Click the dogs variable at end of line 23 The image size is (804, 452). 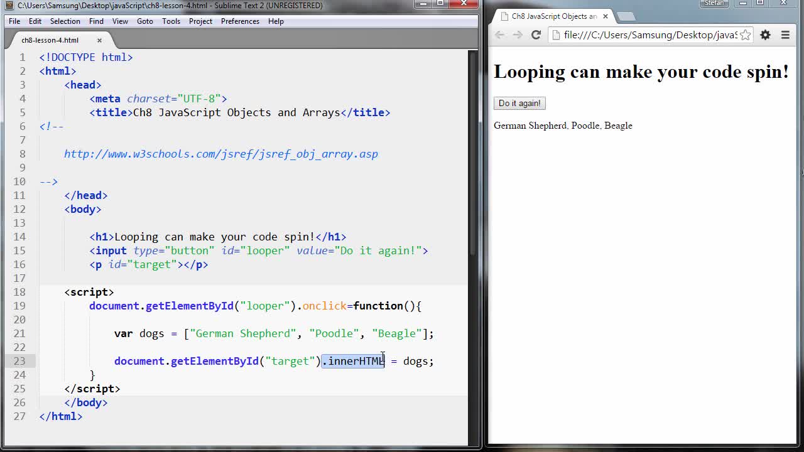point(416,361)
